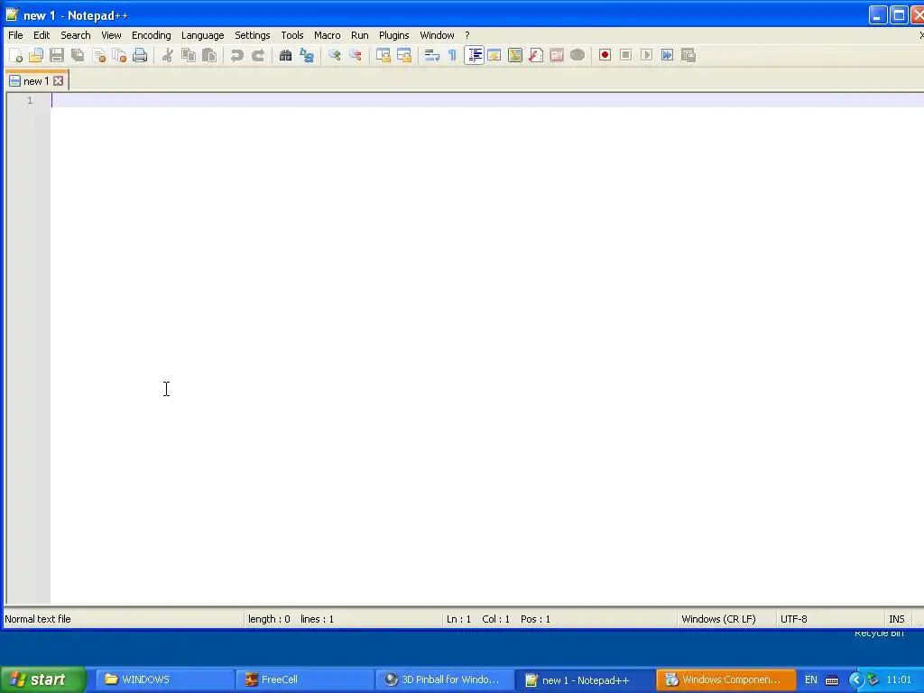Switch to Windows Components Wizard taskbar button
The image size is (924, 693).
(725, 679)
